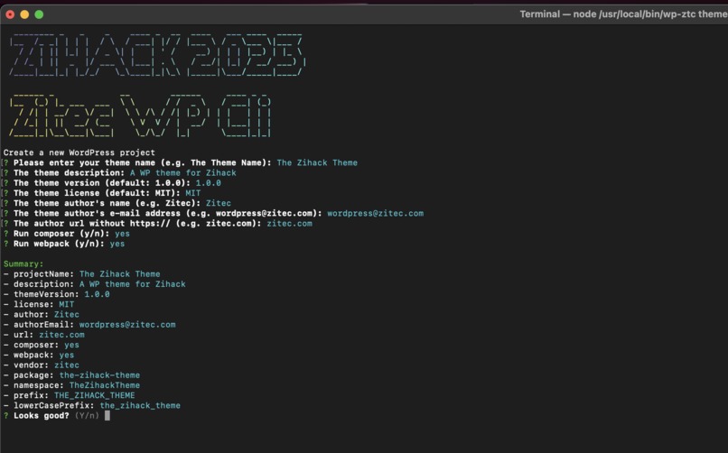
Task: Click 'Run composer (y/n):' prompt label
Action: click(61, 234)
